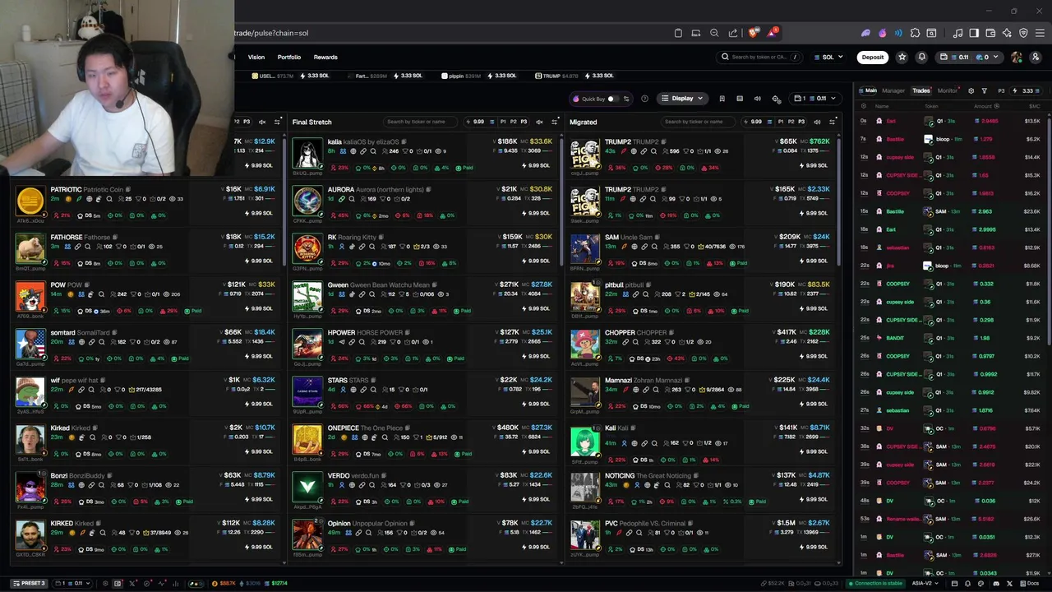Open the watchlist star icon
This screenshot has width=1052, height=592.
(x=902, y=58)
